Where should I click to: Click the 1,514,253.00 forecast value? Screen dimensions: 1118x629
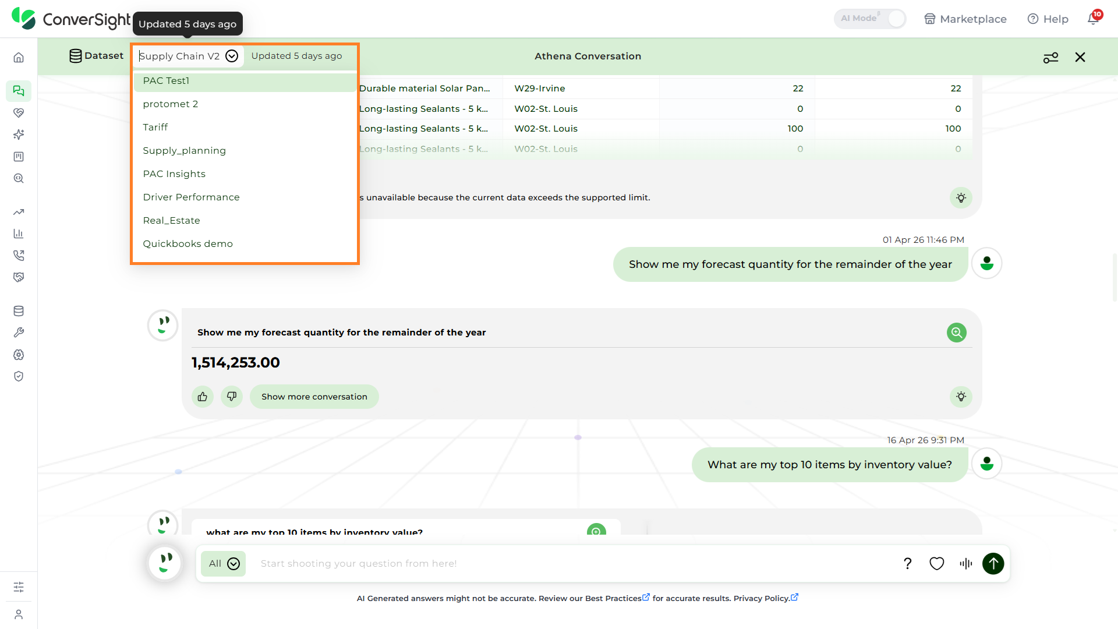[236, 363]
